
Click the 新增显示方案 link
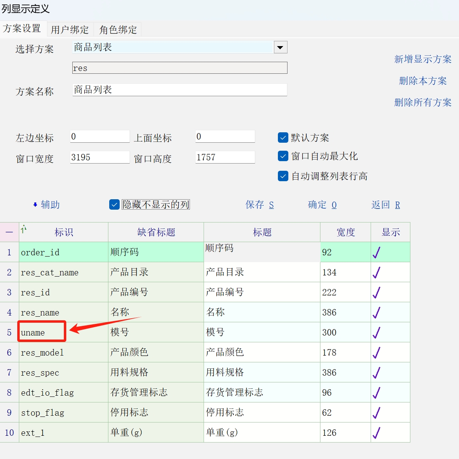coord(422,59)
